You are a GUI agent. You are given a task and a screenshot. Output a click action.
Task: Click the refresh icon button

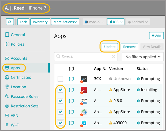click(10, 22)
